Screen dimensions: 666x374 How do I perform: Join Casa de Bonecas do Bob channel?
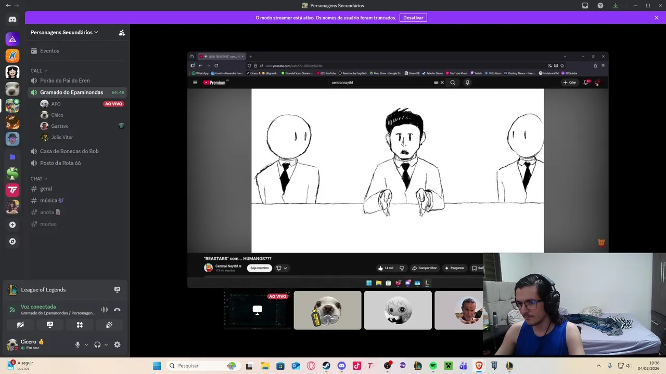tap(77, 151)
